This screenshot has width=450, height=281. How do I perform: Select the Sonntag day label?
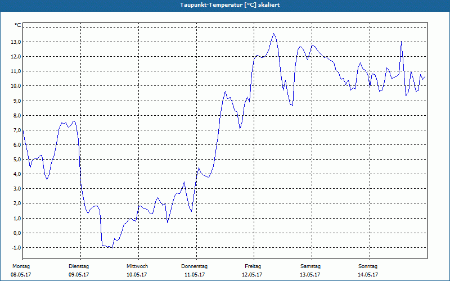[x=368, y=266]
